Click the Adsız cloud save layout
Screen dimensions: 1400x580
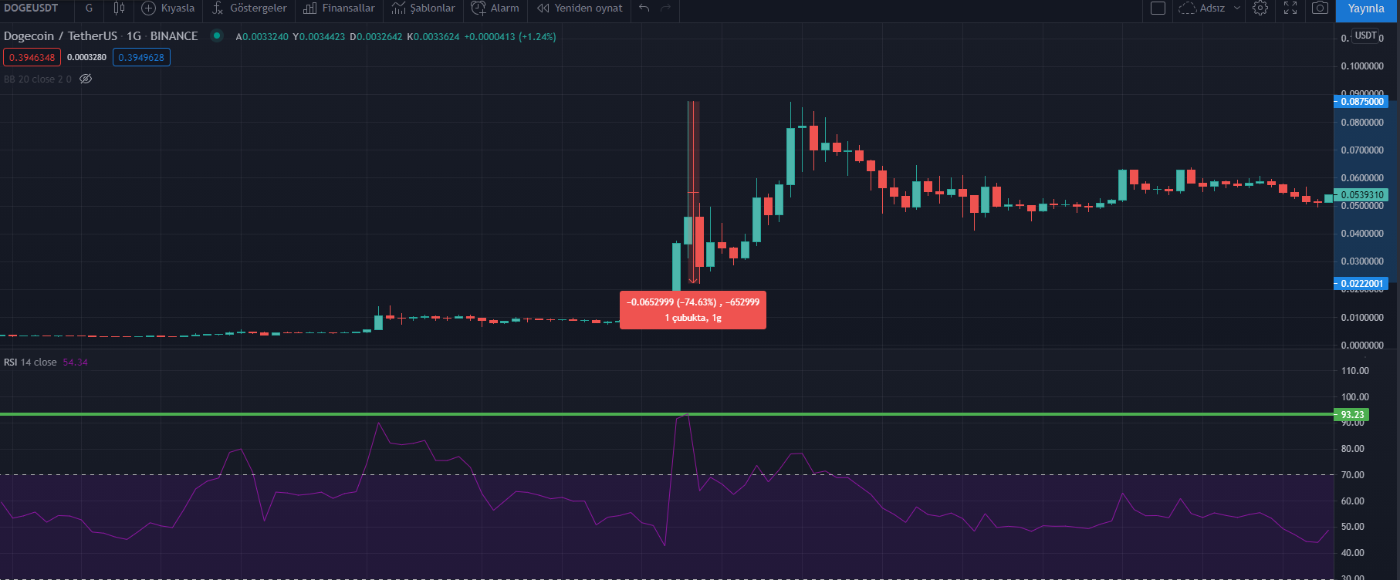[1202, 8]
